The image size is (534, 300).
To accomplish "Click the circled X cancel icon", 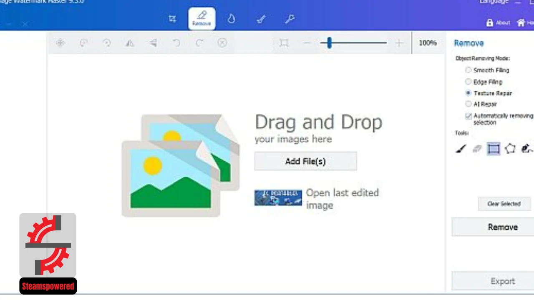I will [222, 42].
